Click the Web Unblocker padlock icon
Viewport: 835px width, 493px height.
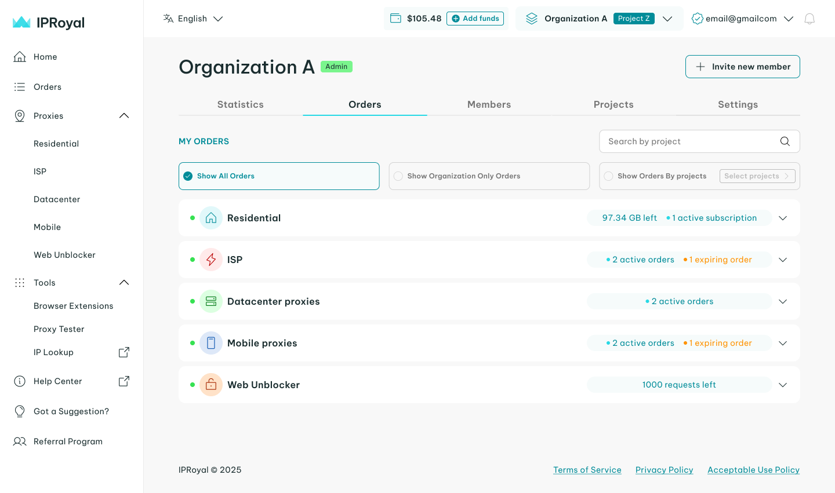tap(211, 385)
